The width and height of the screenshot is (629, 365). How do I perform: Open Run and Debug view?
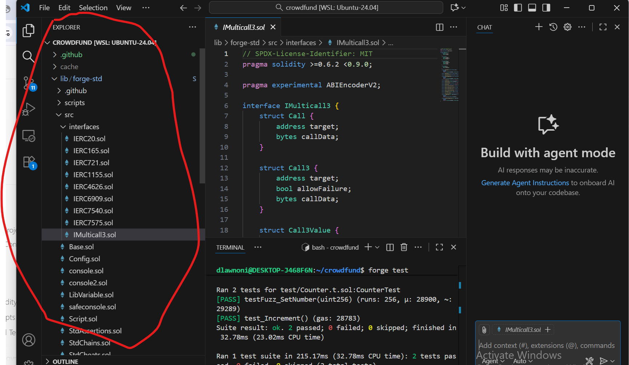point(28,109)
